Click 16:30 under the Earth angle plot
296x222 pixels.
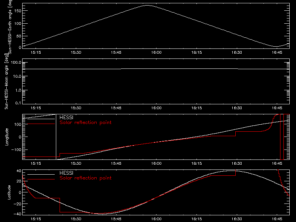[237, 53]
